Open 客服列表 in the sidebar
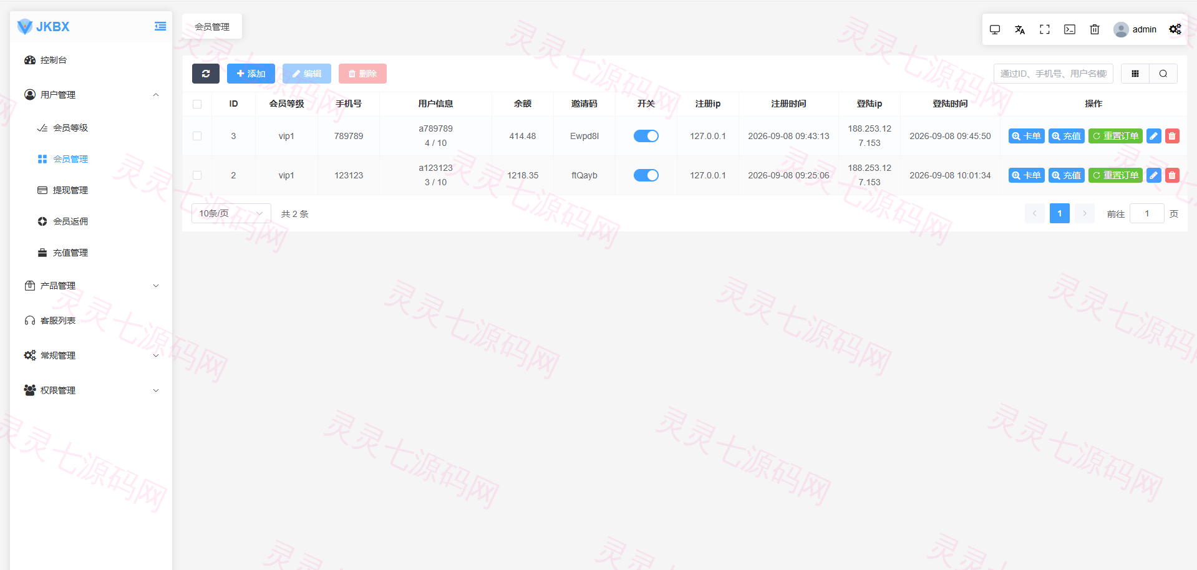The image size is (1197, 570). pos(91,321)
